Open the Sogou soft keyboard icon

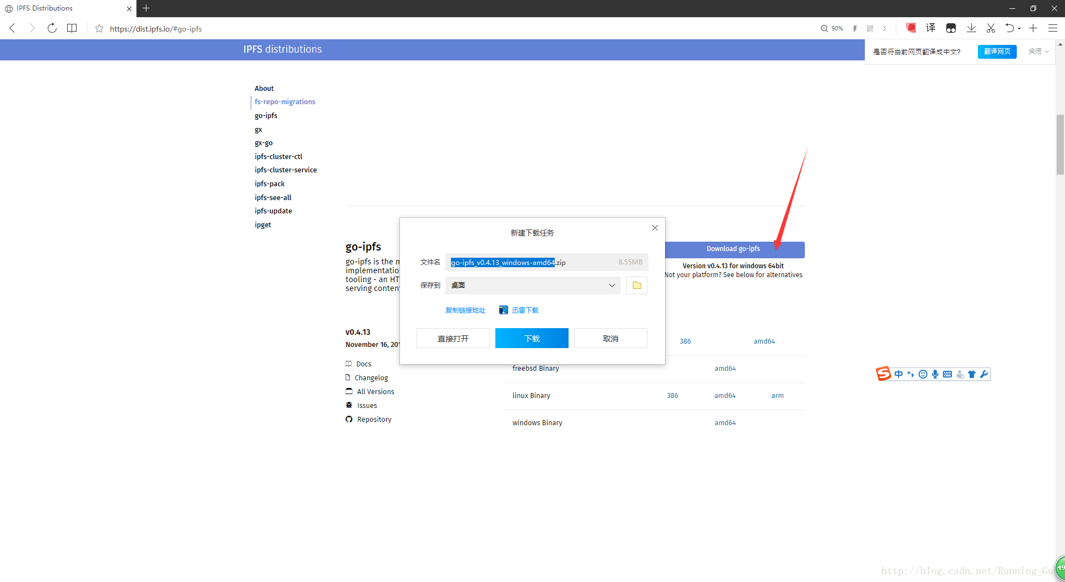947,374
